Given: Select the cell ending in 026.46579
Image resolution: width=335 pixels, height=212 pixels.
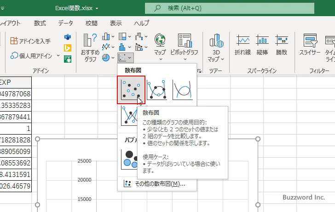Looking at the screenshot, I should coord(16,186).
